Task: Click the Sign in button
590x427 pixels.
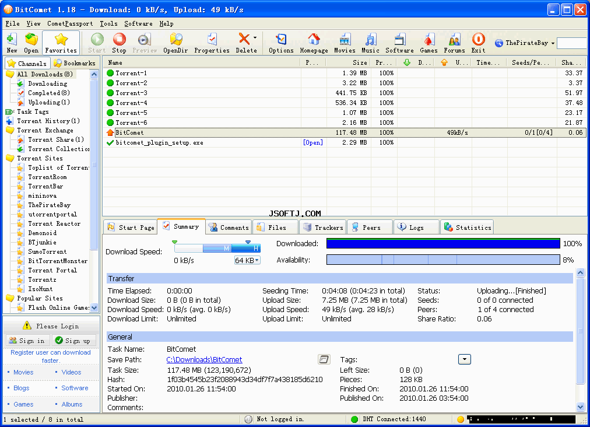Action: coord(27,341)
